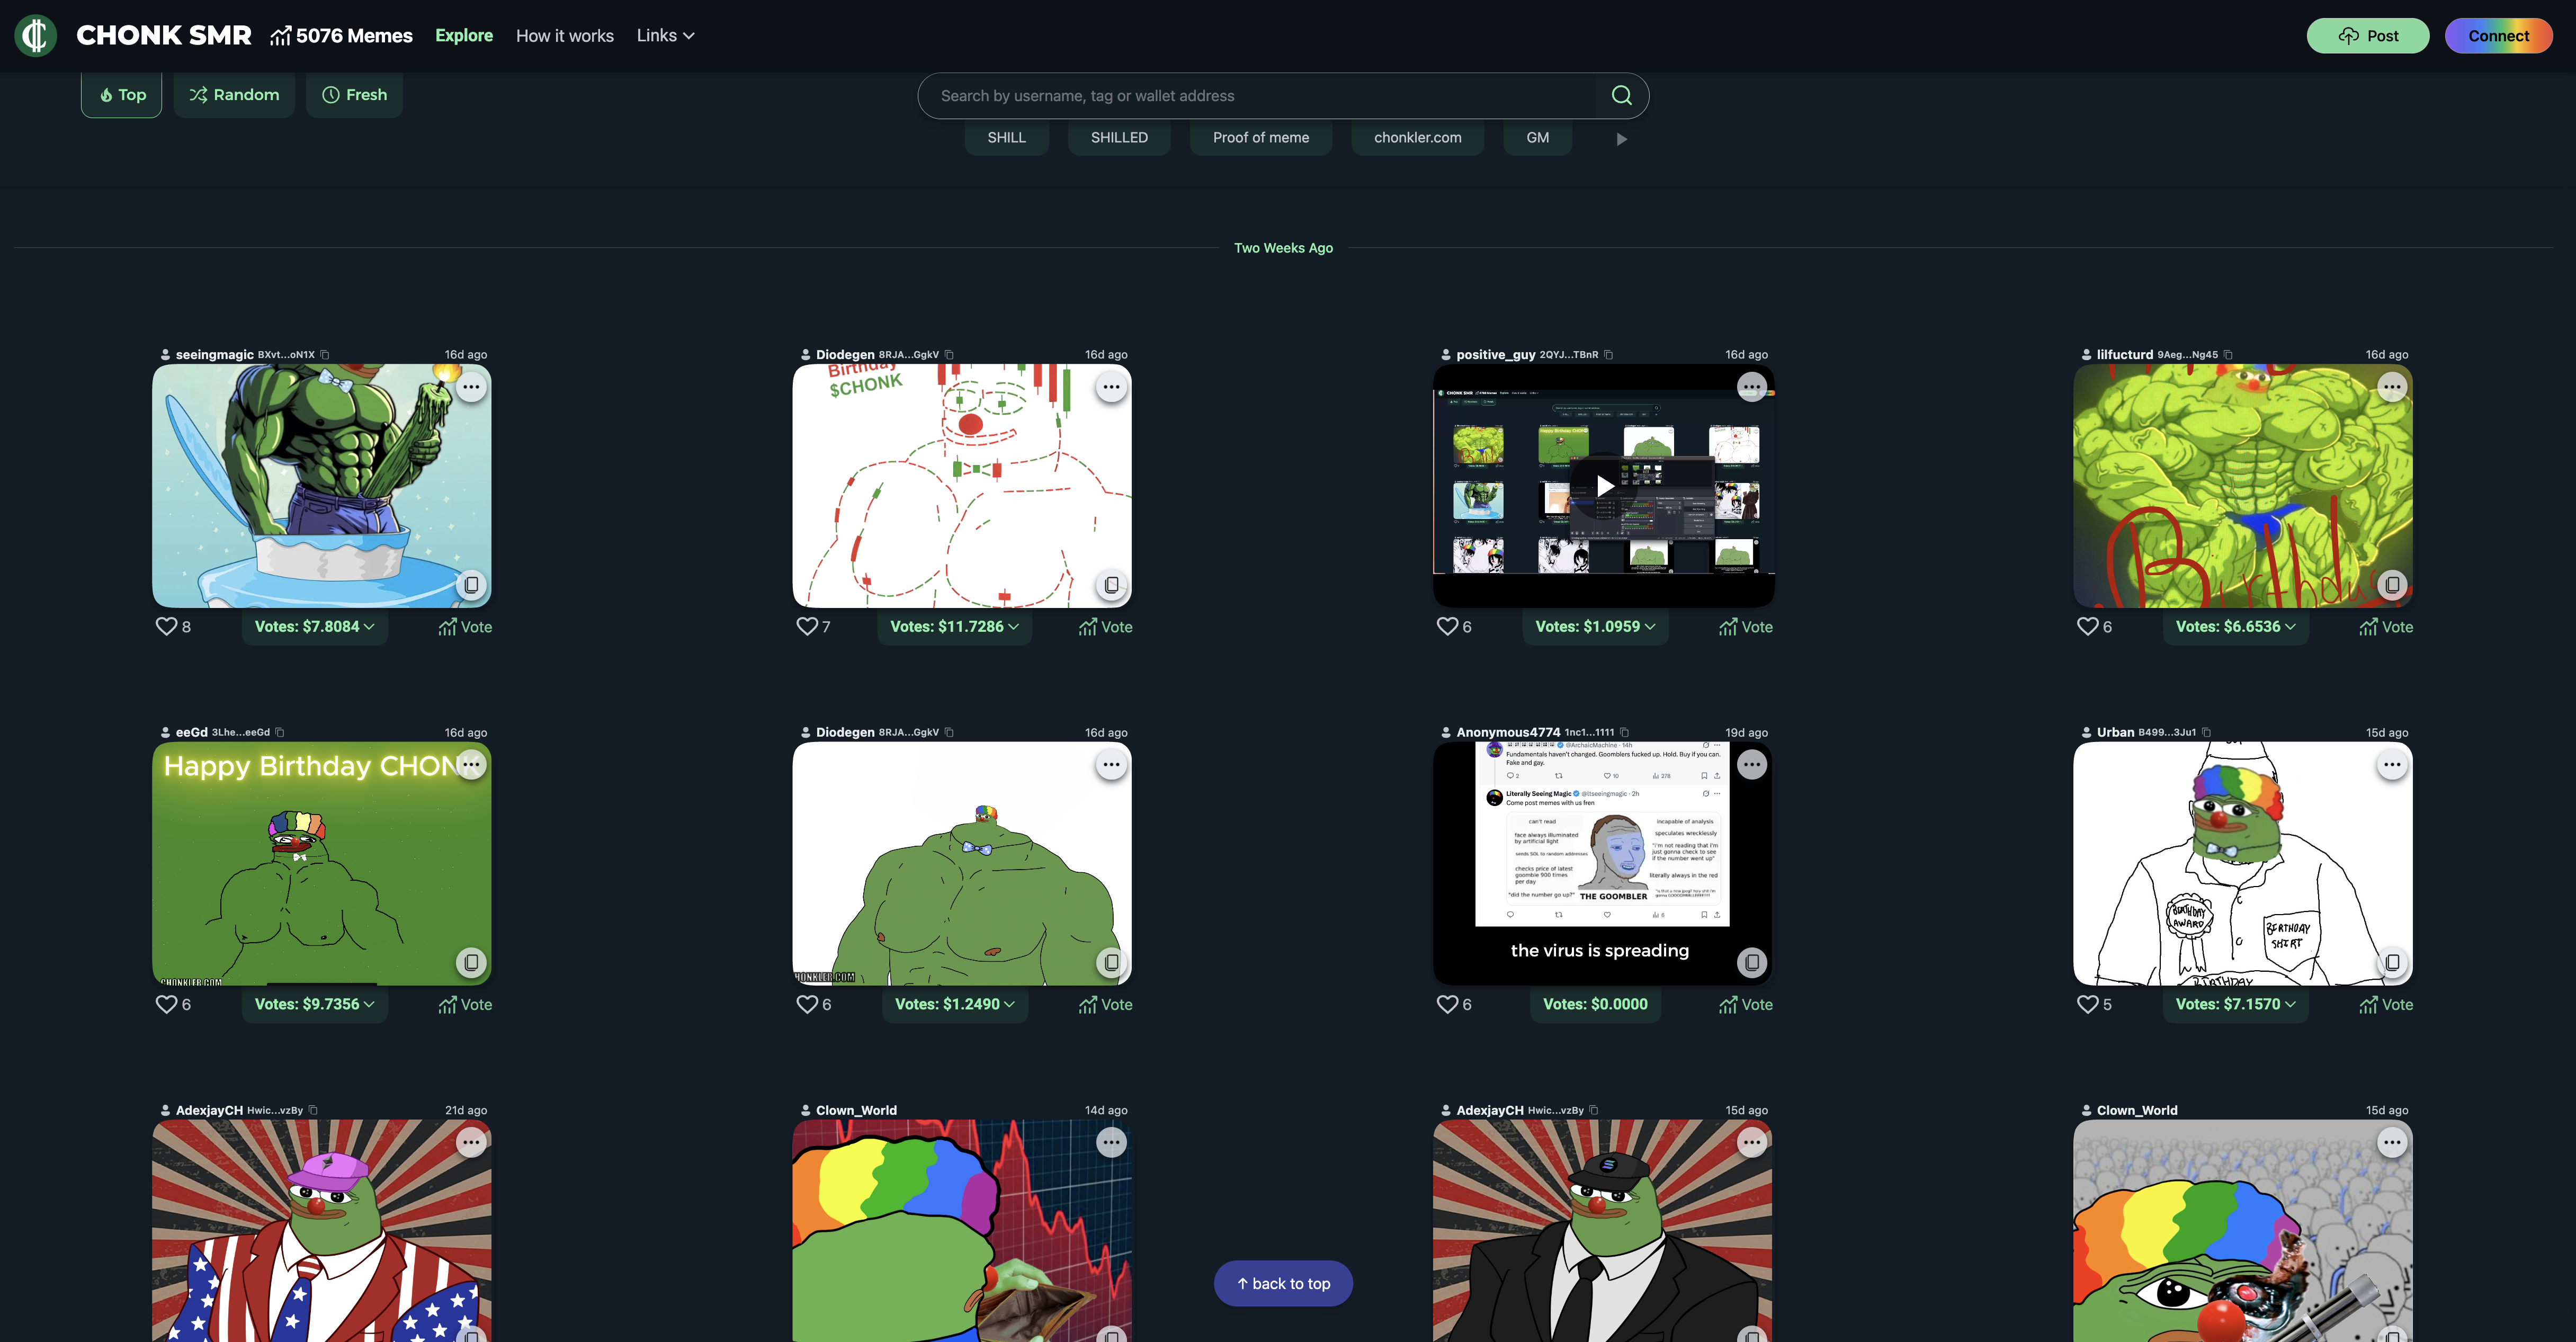Open the Explore page
2576x1342 pixels.
[463, 35]
